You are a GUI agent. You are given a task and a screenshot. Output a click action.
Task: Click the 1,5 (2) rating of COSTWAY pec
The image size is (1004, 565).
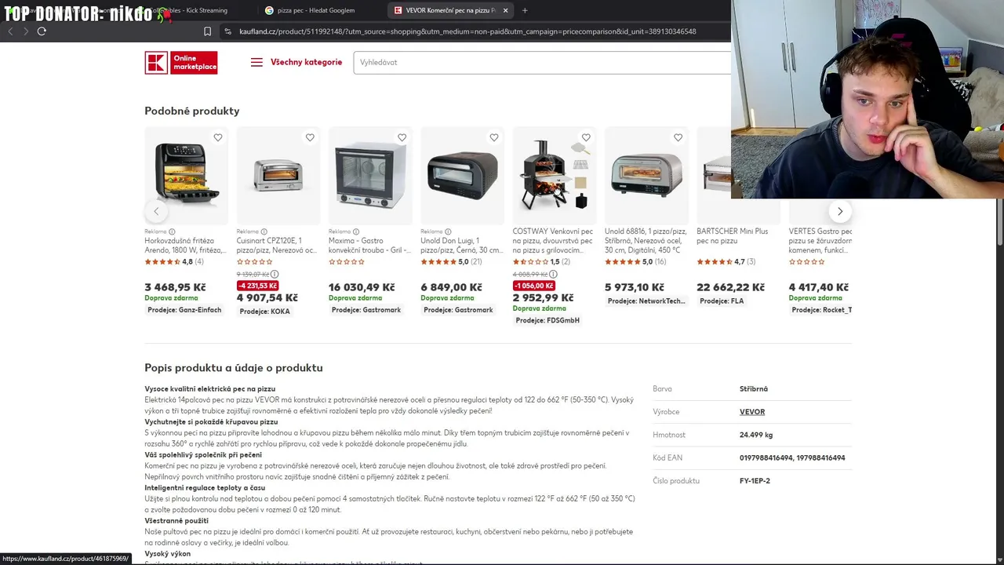click(x=542, y=261)
